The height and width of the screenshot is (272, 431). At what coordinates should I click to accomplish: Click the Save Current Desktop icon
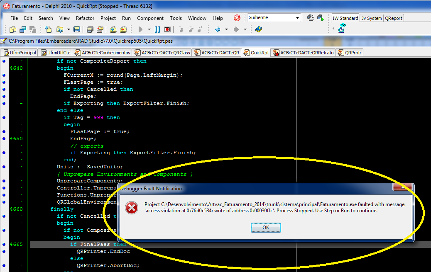[x=310, y=18]
